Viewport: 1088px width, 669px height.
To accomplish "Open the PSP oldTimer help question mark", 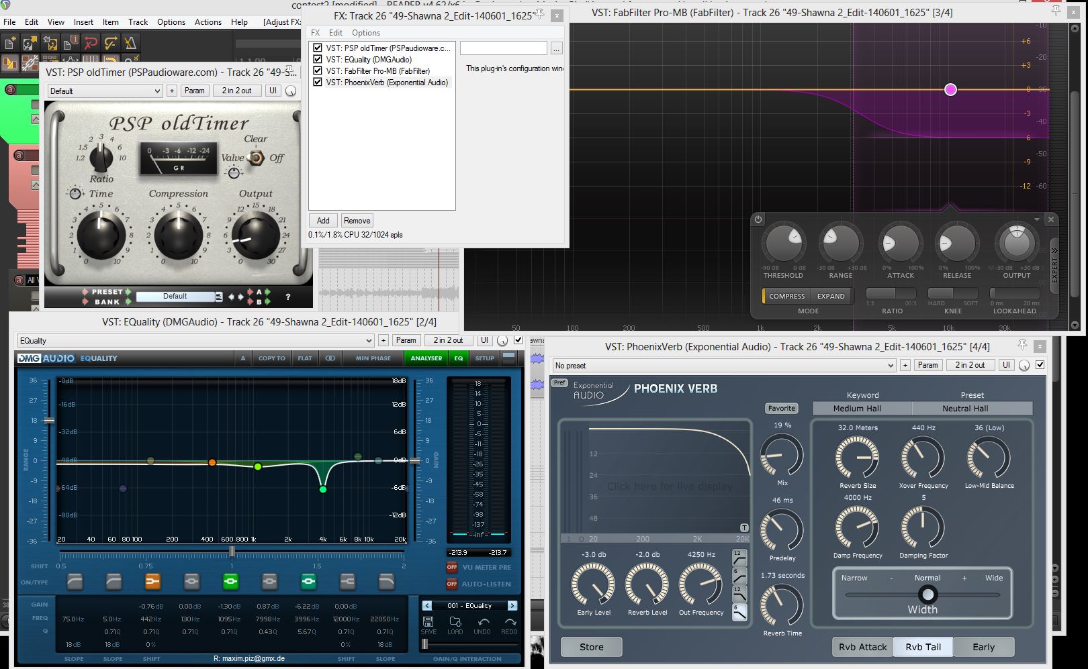I will (x=288, y=297).
